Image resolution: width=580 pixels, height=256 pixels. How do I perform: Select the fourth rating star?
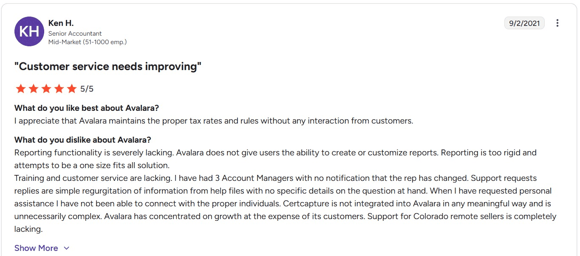pos(59,88)
